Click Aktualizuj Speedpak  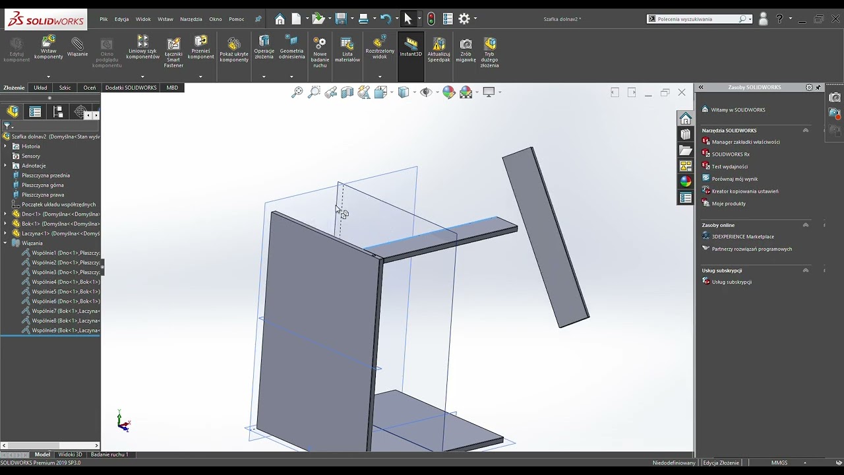438,49
